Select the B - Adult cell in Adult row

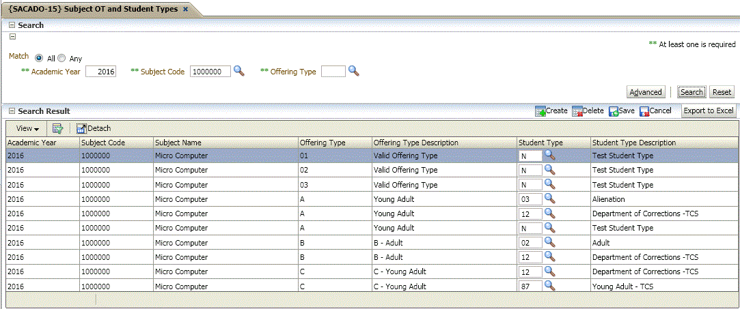pos(444,243)
